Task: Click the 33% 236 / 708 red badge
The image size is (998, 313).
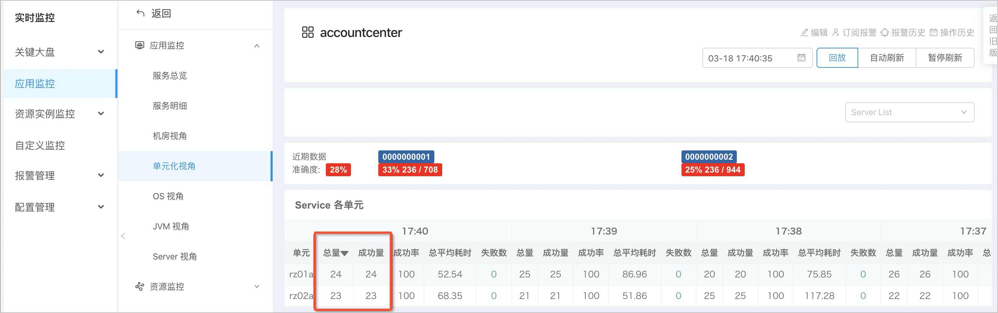Action: [410, 169]
